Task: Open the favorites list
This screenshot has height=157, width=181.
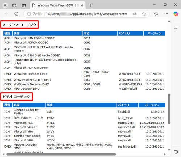Action: point(156,14)
